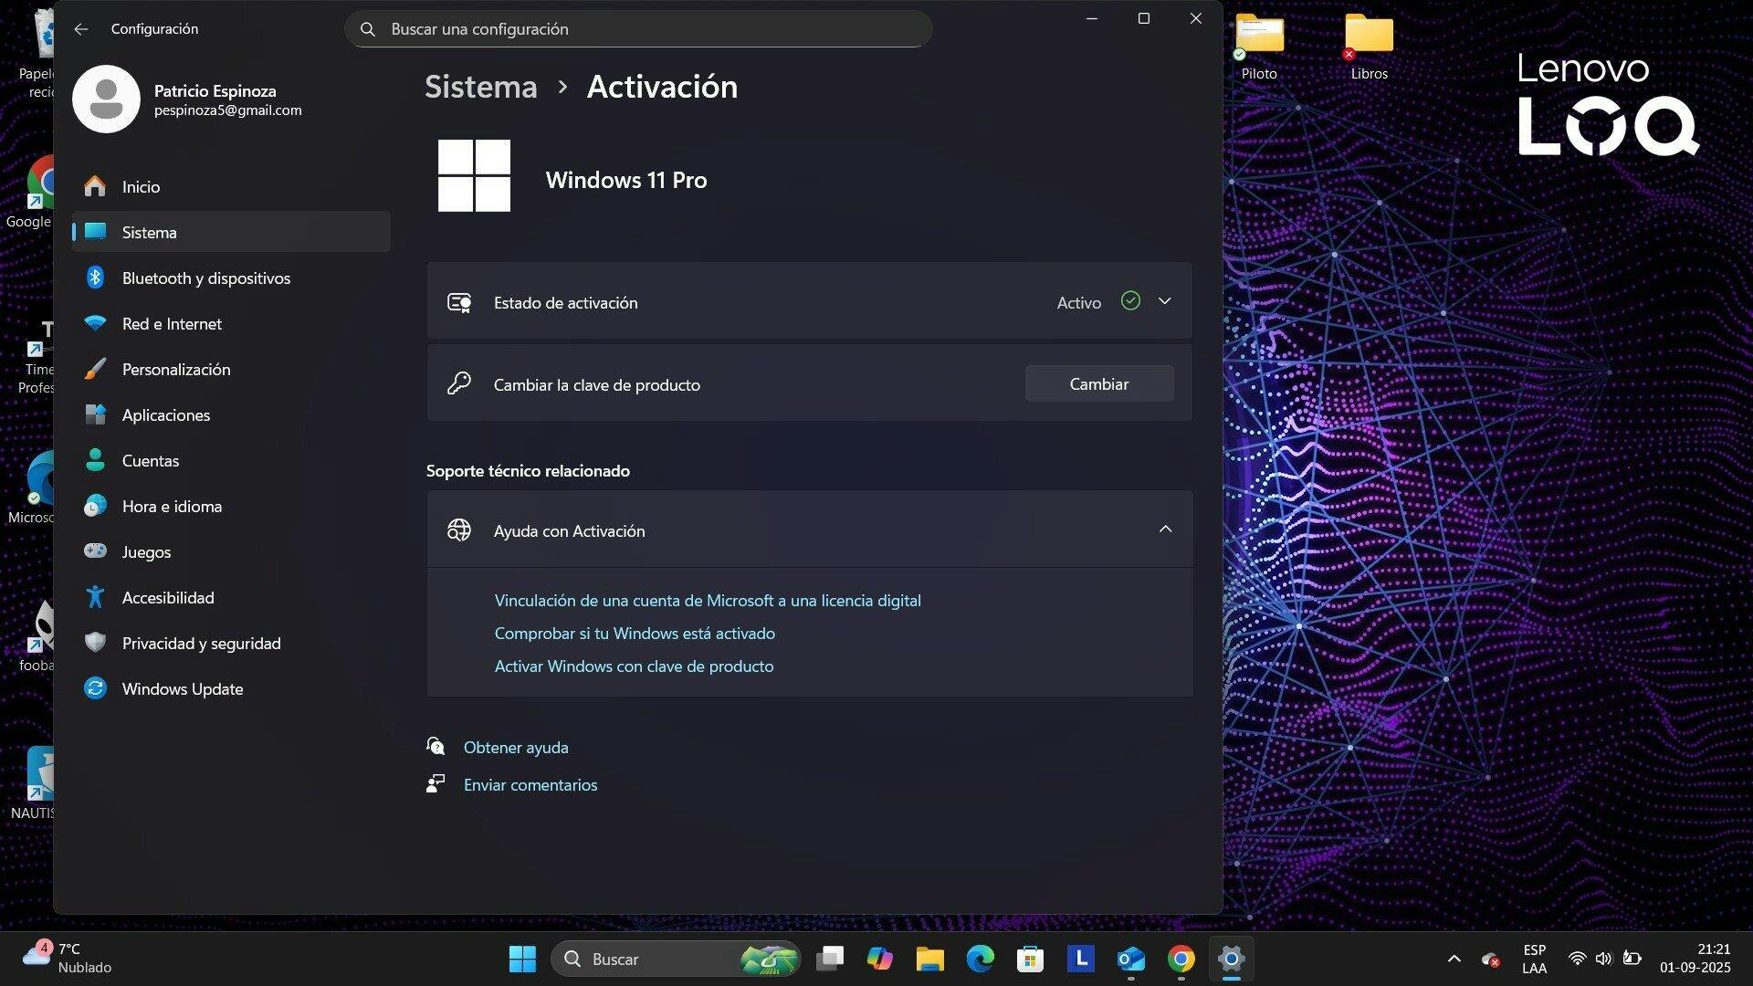Open Bluetooth y dispositivos settings

pyautogui.click(x=231, y=278)
